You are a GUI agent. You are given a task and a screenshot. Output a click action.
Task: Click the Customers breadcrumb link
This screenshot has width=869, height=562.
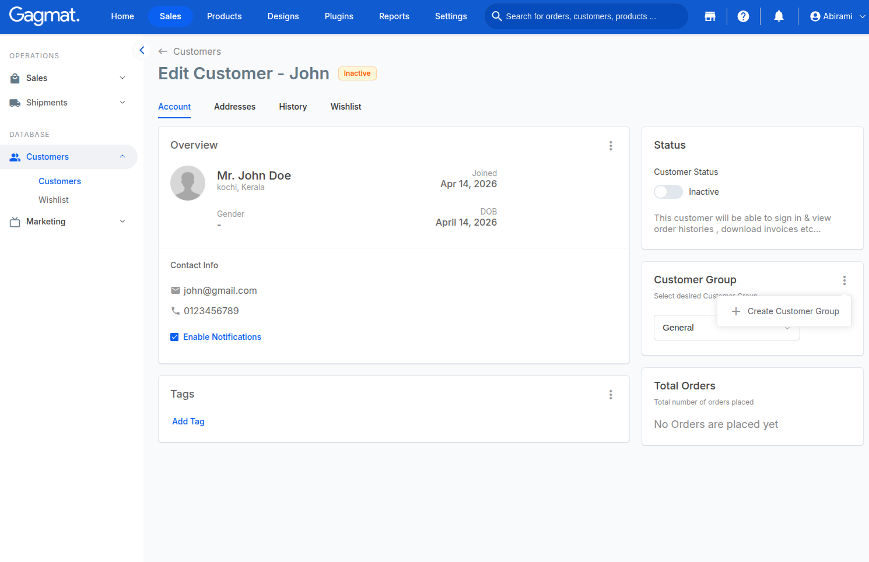pyautogui.click(x=197, y=51)
